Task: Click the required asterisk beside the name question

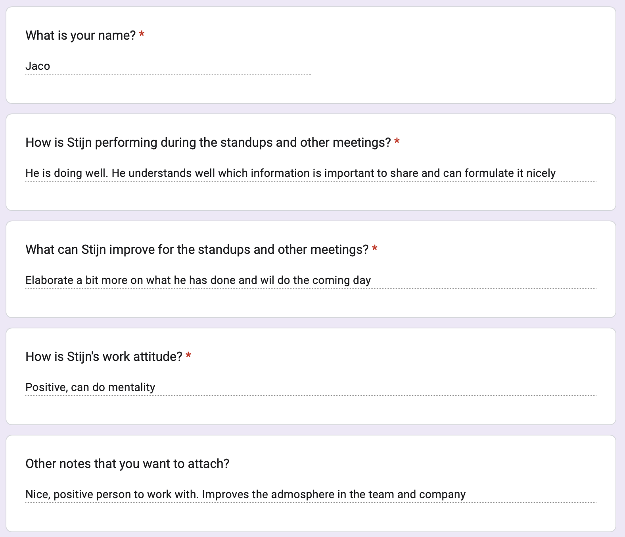Action: [142, 35]
